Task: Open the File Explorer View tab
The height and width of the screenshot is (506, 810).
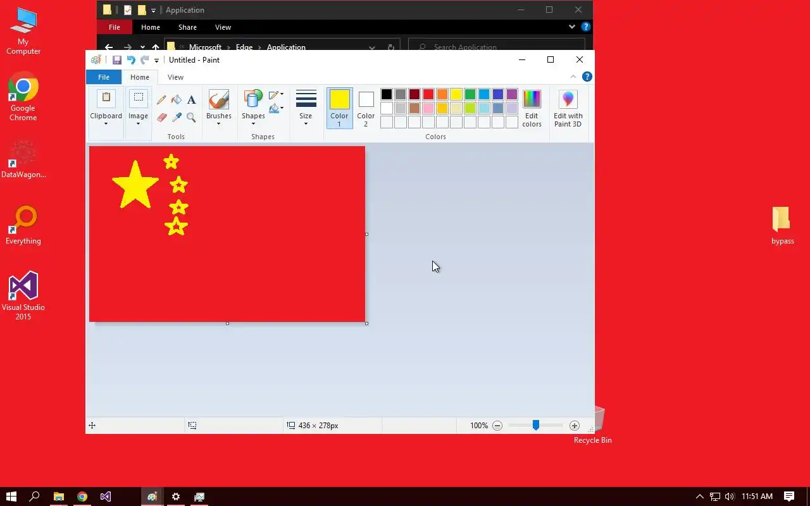Action: pyautogui.click(x=223, y=27)
